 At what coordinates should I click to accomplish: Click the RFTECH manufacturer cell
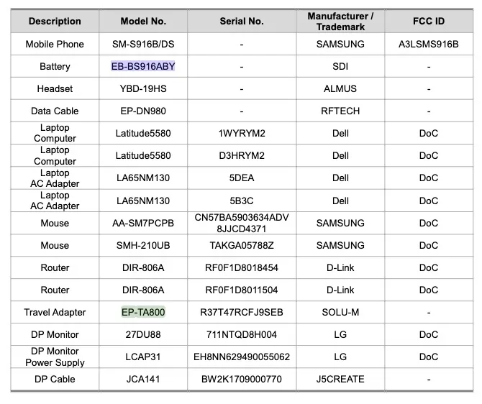(x=340, y=111)
